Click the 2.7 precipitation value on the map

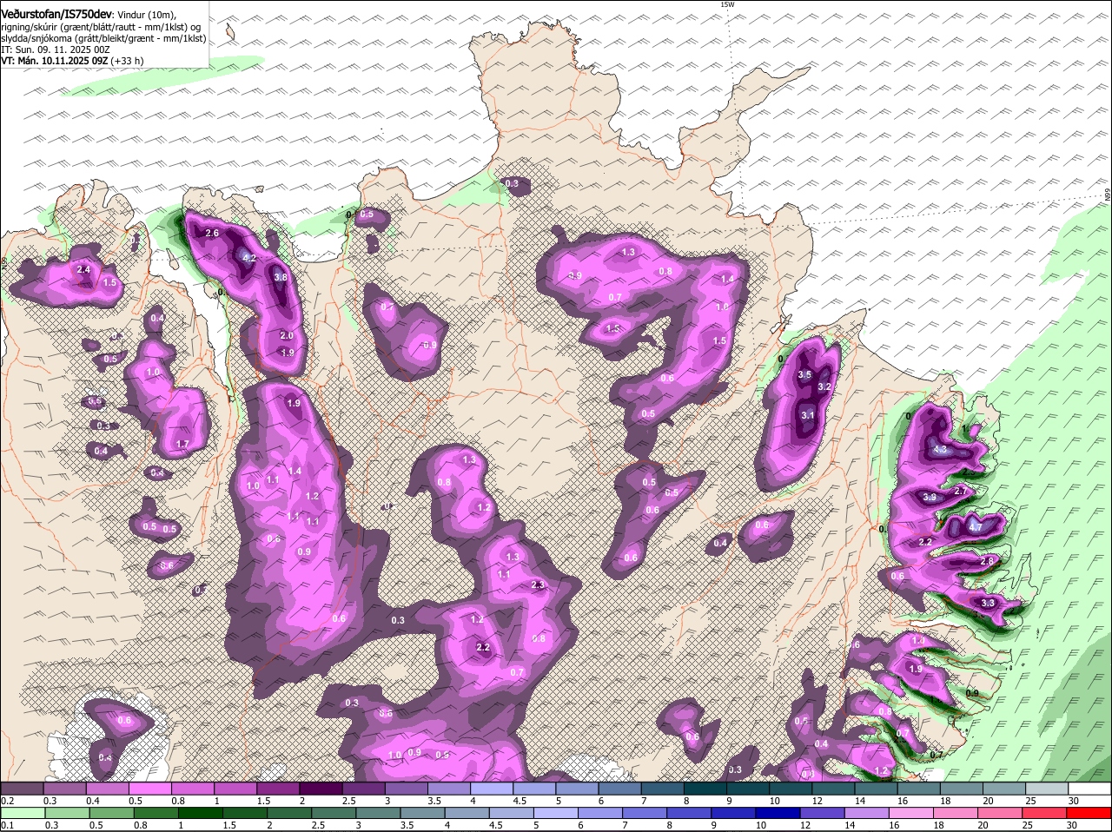[x=961, y=491]
